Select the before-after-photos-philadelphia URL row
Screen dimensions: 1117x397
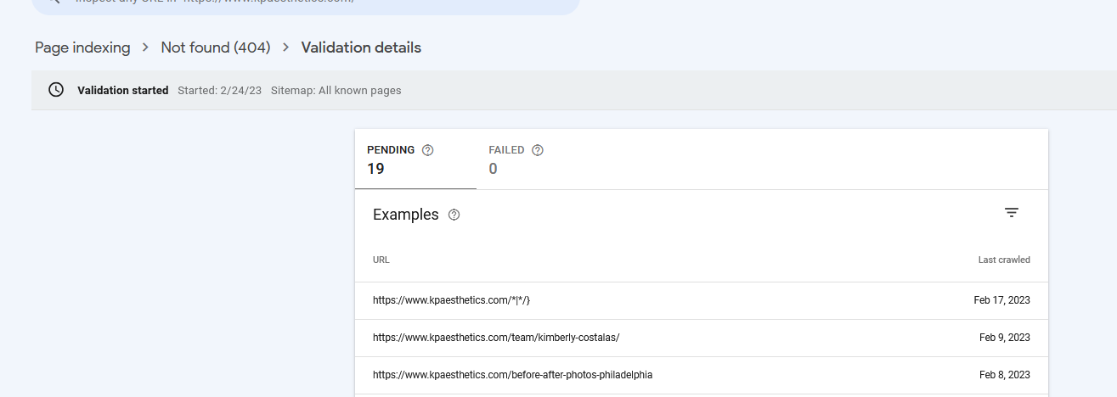coord(702,375)
